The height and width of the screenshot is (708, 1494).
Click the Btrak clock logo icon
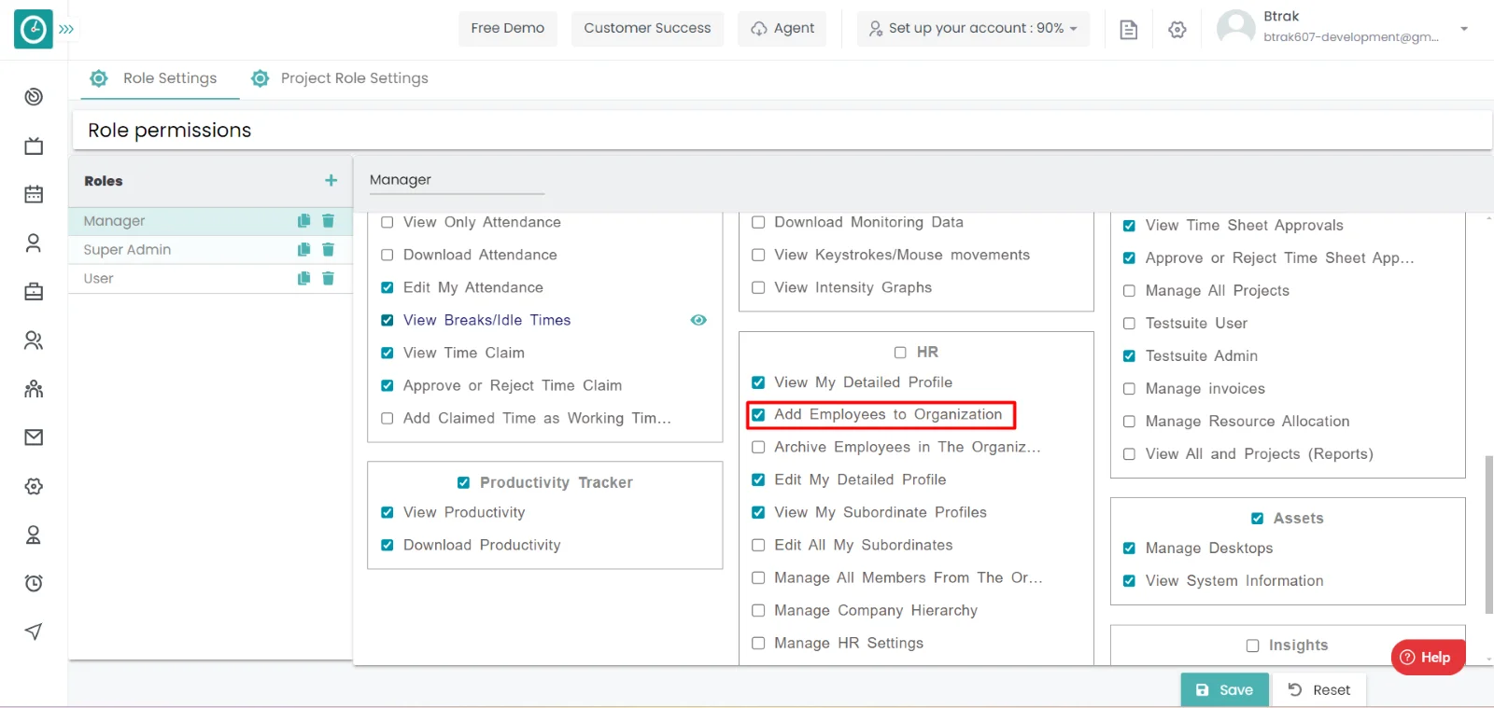coord(34,30)
